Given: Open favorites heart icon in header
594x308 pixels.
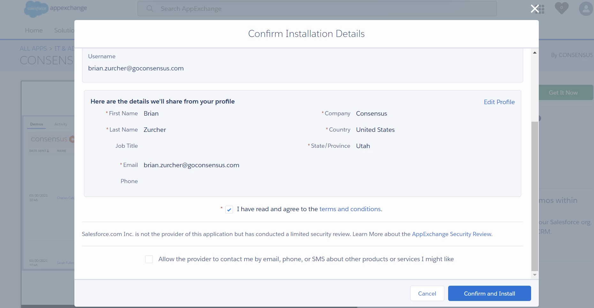Looking at the screenshot, I should [x=562, y=8].
